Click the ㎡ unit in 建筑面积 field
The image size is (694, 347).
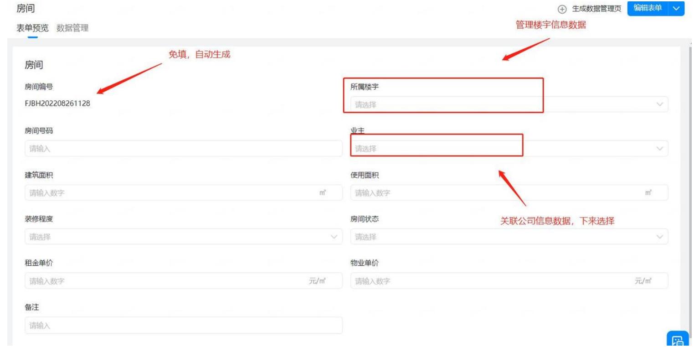pos(323,192)
